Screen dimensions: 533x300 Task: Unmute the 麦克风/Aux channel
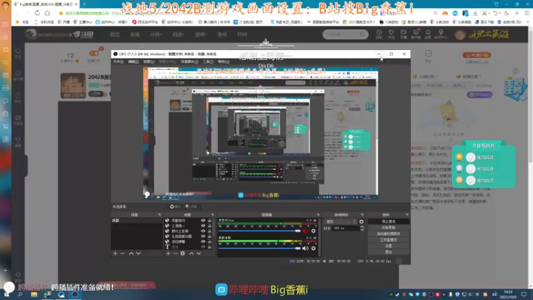click(305, 231)
